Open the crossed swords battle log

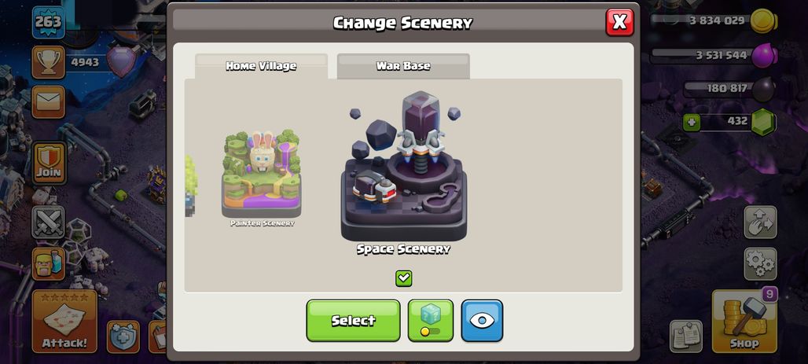pos(49,222)
